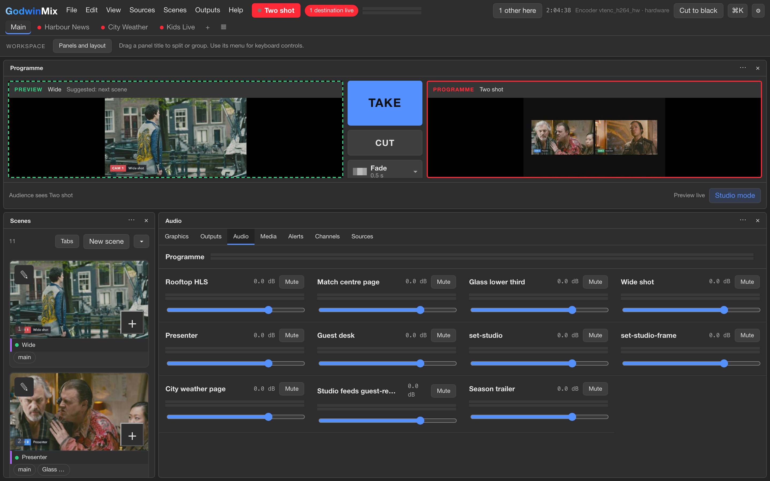Viewport: 770px width, 481px height.
Task: Mute the Season trailer channel
Action: [595, 389]
